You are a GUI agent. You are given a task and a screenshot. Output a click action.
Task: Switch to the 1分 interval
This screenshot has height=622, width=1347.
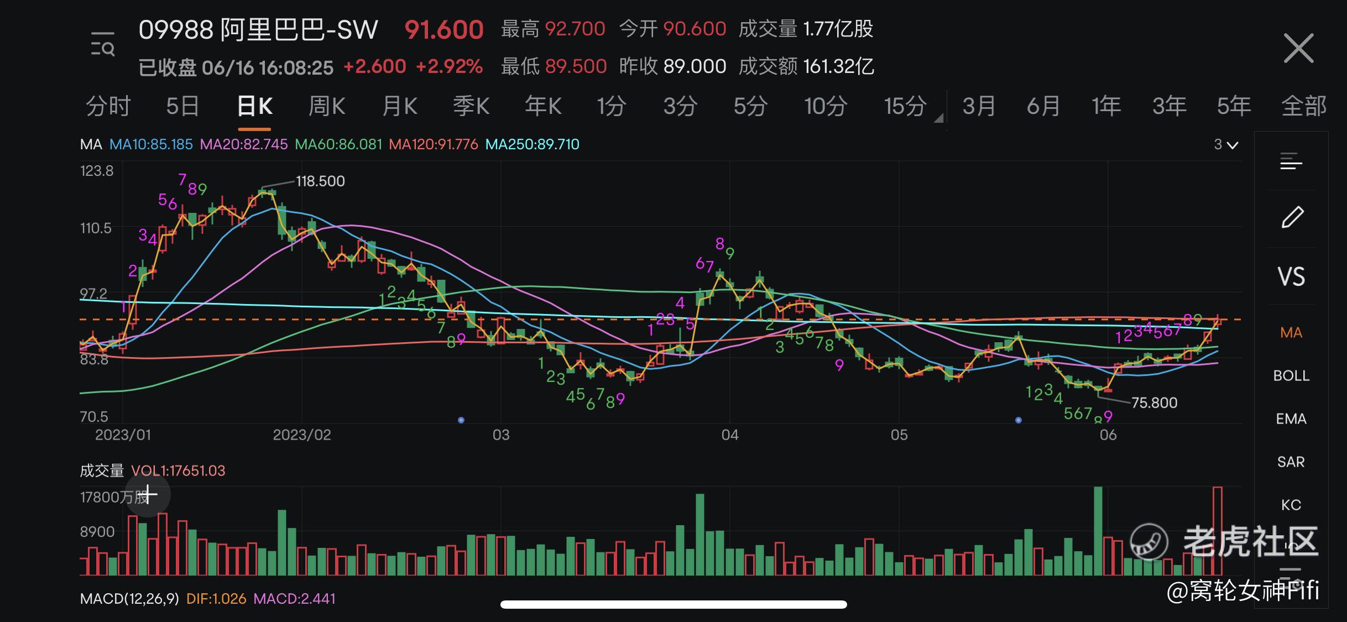tap(611, 106)
